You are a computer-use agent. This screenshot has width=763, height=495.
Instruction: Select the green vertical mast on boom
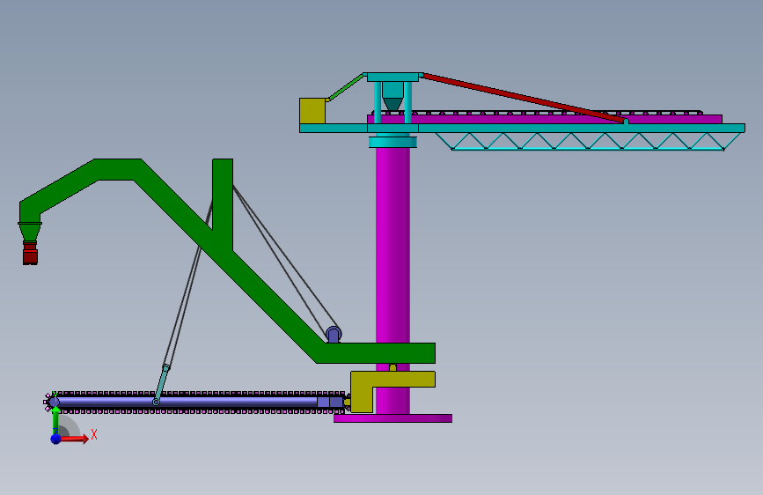pyautogui.click(x=223, y=203)
